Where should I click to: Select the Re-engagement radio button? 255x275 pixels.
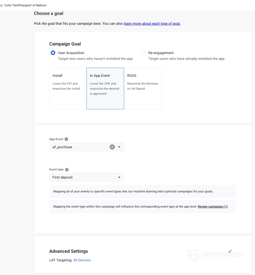tap(143, 53)
